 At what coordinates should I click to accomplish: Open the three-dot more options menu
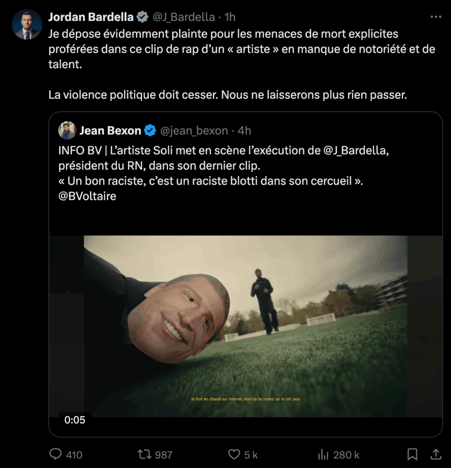436,17
